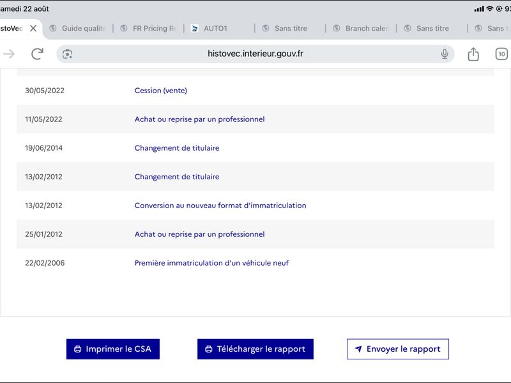The height and width of the screenshot is (383, 511).
Task: Click the date 22/02/2006
Action: [x=45, y=263]
